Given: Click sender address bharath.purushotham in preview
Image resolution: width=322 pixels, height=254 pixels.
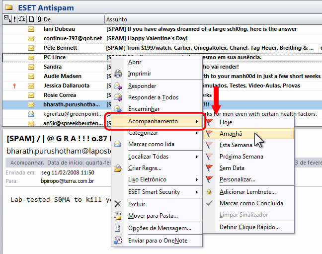Looking at the screenshot, I should coord(59,151).
